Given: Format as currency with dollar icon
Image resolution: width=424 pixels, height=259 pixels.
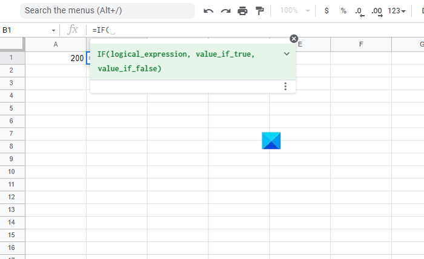Looking at the screenshot, I should click(326, 10).
